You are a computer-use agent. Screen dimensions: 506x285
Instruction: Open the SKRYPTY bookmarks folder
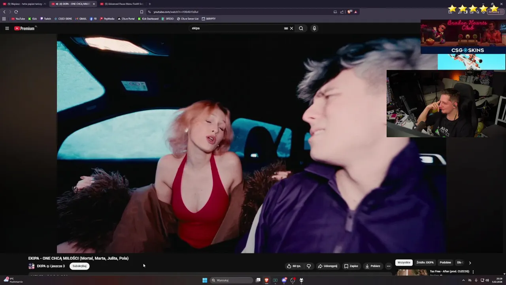209,19
